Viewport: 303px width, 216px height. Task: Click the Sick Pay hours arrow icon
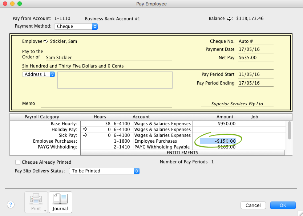(85, 135)
